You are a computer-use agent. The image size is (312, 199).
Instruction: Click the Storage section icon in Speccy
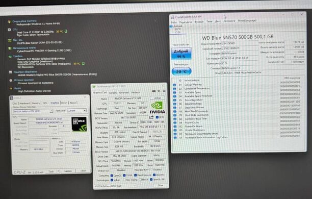11,72
